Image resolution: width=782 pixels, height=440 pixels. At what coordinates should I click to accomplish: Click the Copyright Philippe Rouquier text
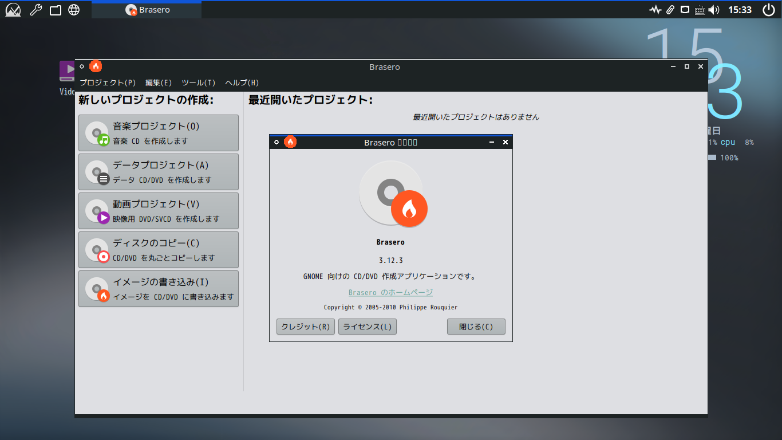391,308
